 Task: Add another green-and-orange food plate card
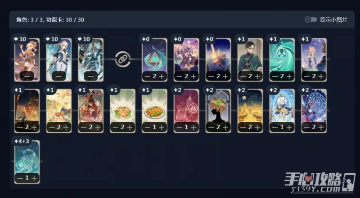pyautogui.click(x=162, y=127)
